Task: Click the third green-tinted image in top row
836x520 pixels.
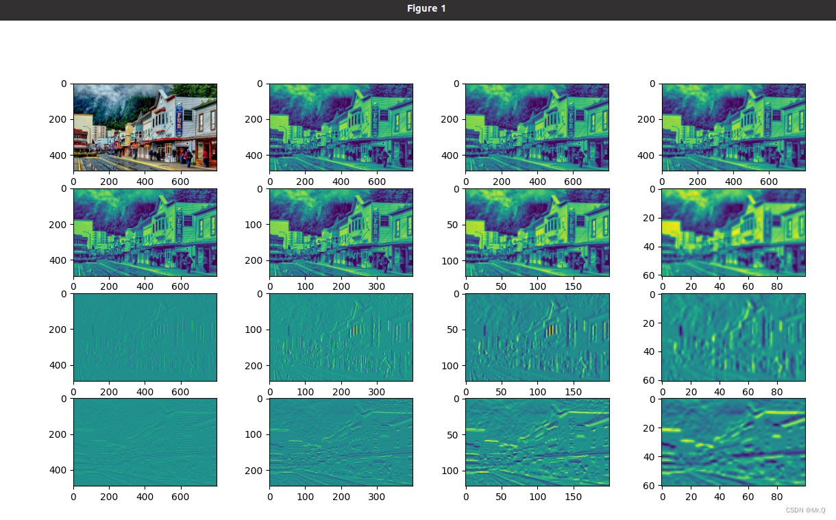Action: click(x=537, y=126)
